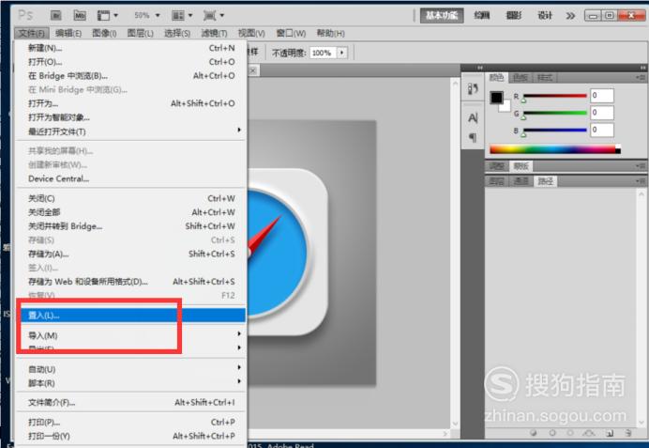Viewport: 649px width, 448px height.
Task: Click the R (red) color slider
Action: coord(554,96)
